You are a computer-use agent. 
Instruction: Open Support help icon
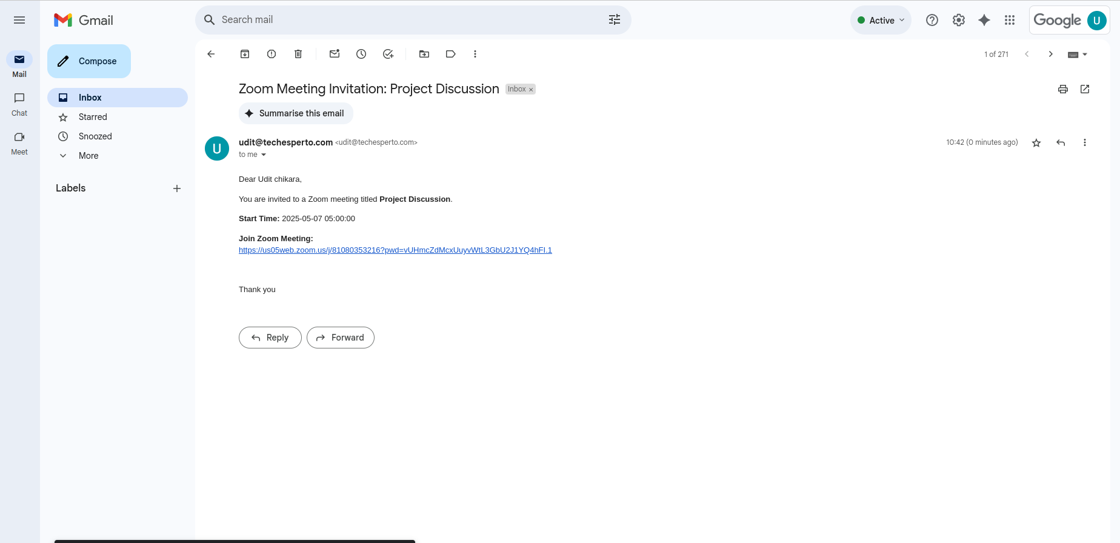pos(932,20)
